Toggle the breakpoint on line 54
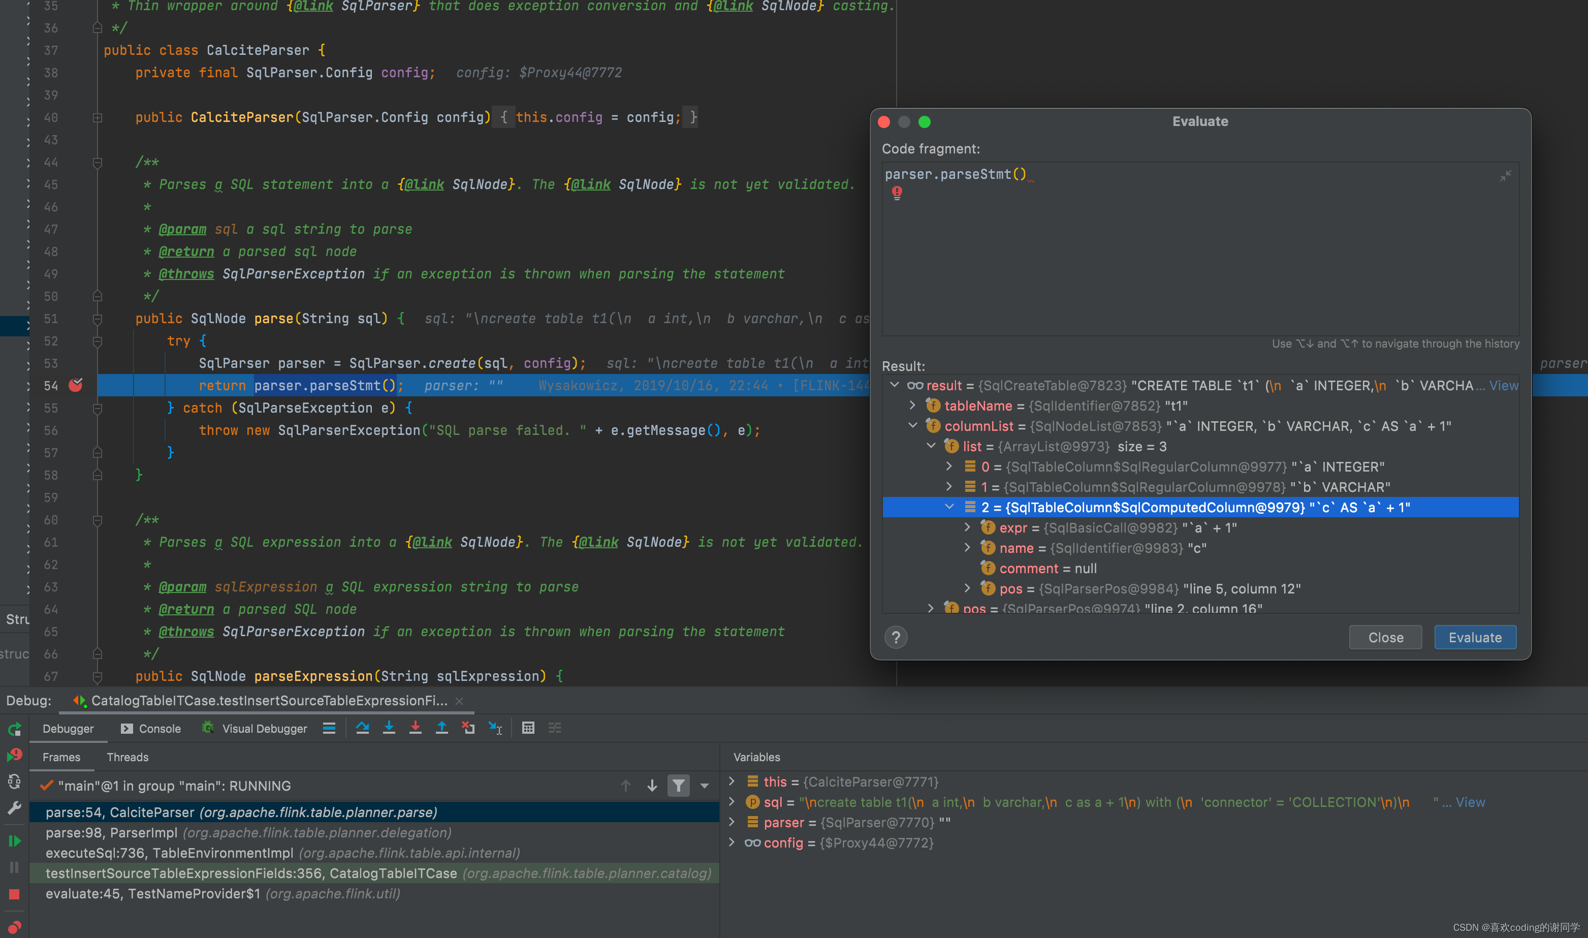The width and height of the screenshot is (1588, 938). point(75,386)
